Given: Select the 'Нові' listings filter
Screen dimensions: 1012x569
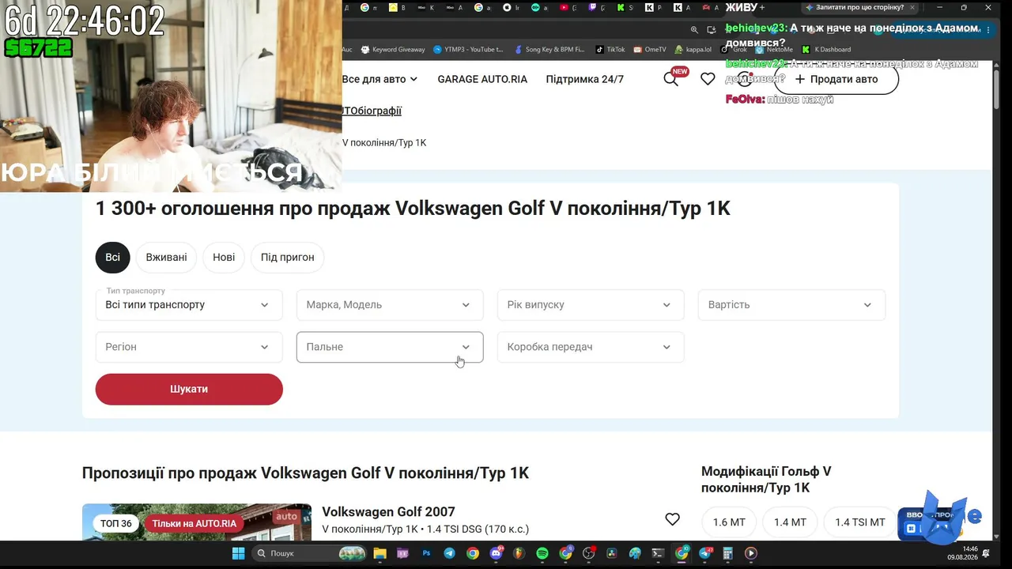Looking at the screenshot, I should (224, 257).
